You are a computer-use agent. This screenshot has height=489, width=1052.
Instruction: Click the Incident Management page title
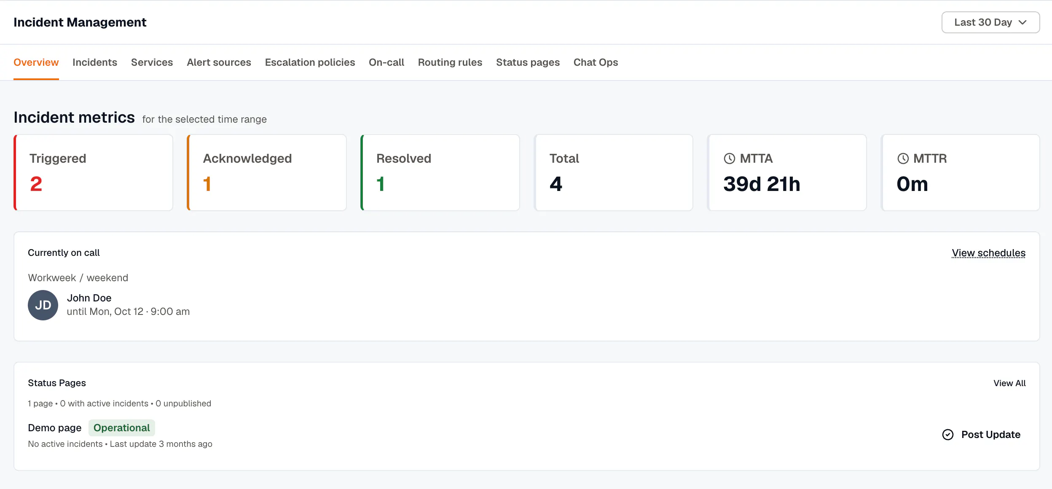pos(80,22)
